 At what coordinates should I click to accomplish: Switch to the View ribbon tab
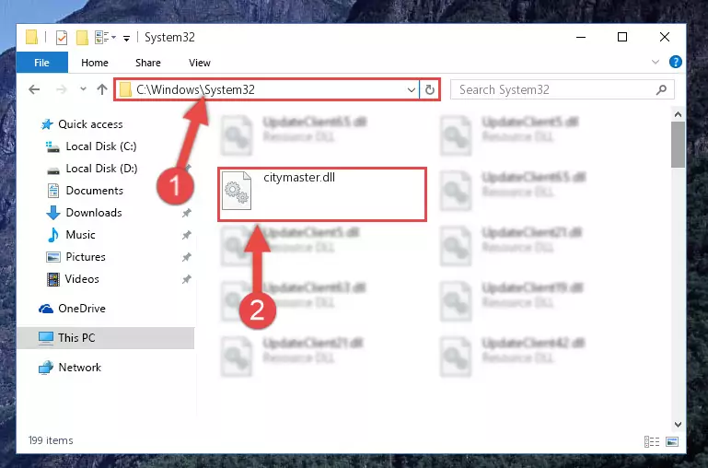point(200,63)
